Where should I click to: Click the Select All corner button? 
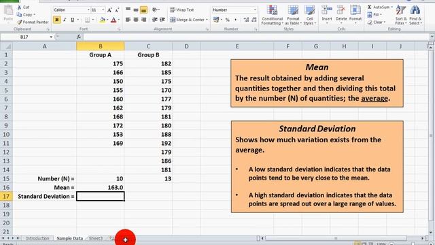click(6, 46)
